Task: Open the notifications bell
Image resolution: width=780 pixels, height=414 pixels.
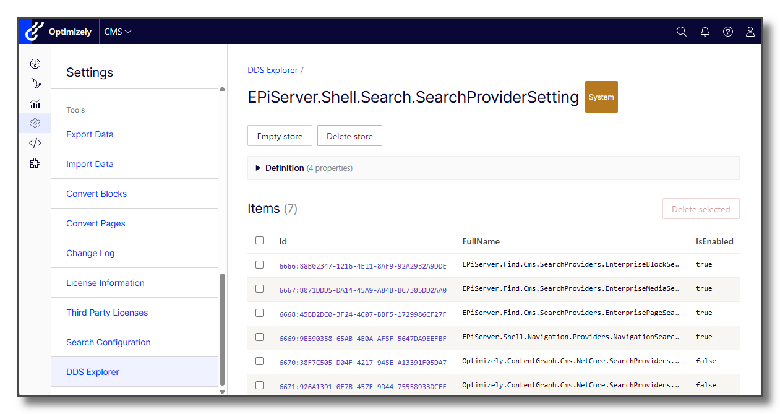Action: [x=705, y=32]
